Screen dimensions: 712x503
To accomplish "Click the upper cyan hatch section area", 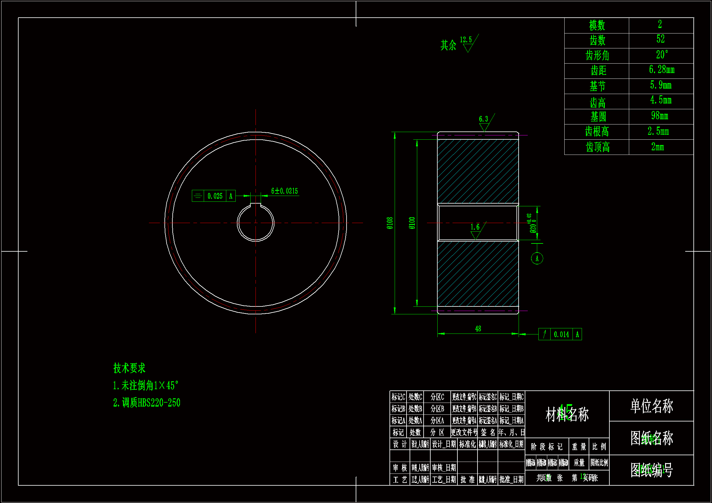I will coord(478,171).
